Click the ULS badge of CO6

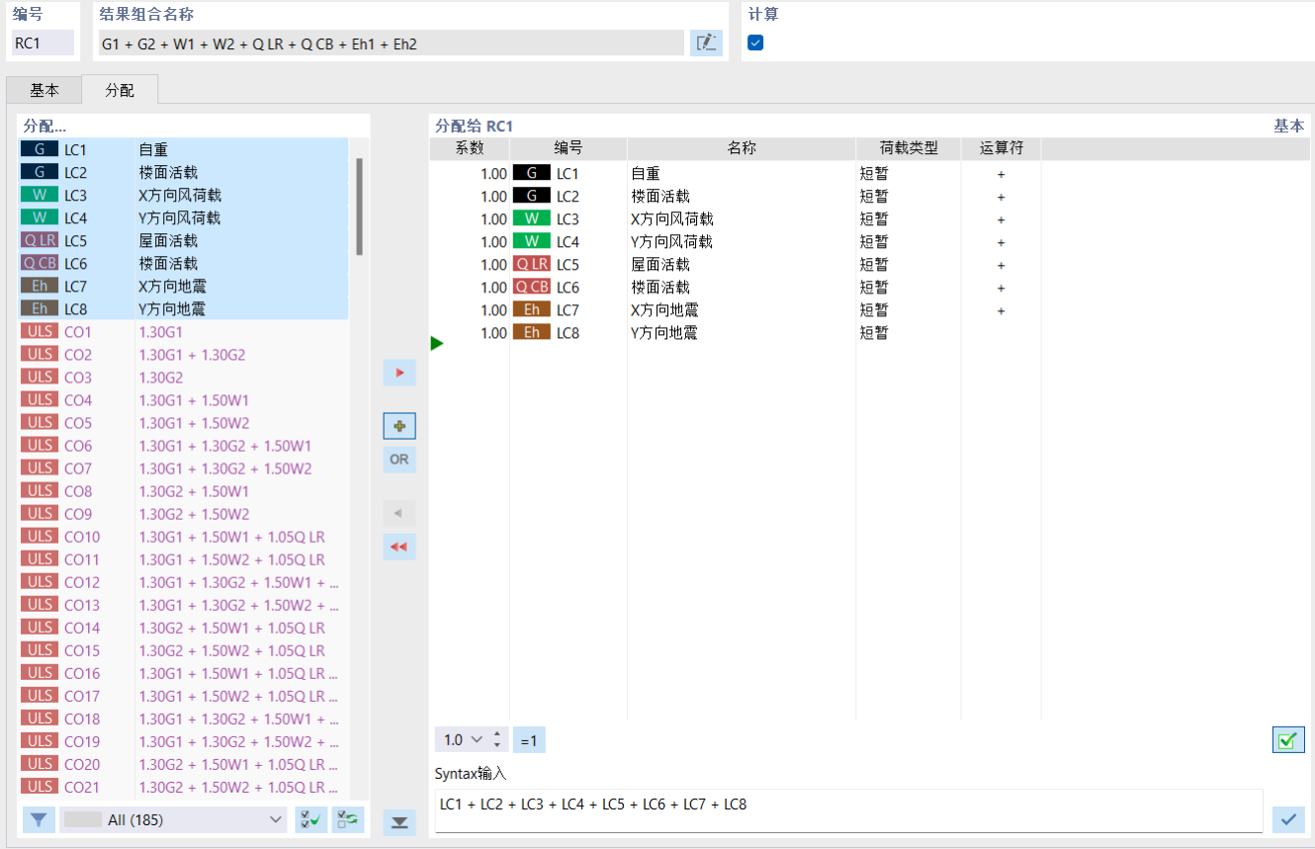[40, 445]
